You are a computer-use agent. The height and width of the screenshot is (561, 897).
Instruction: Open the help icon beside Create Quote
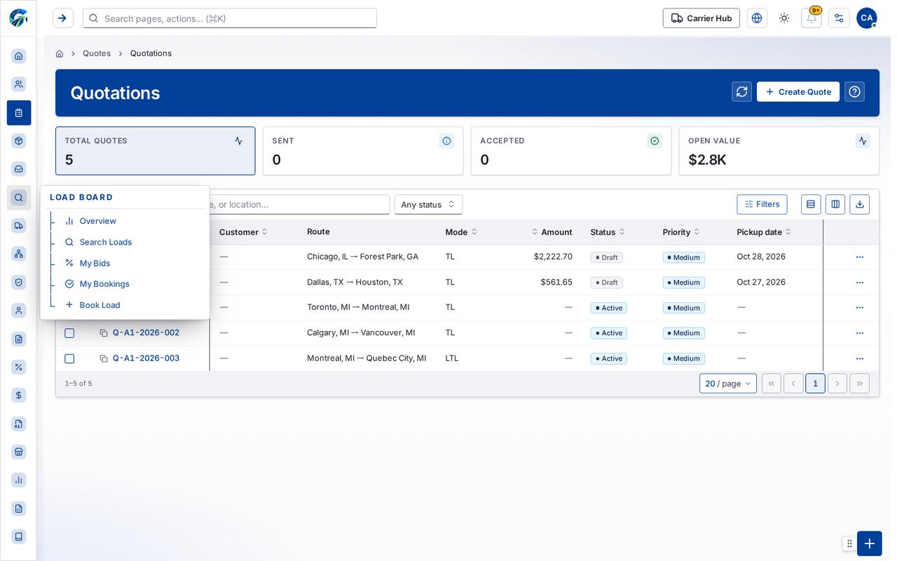tap(854, 92)
